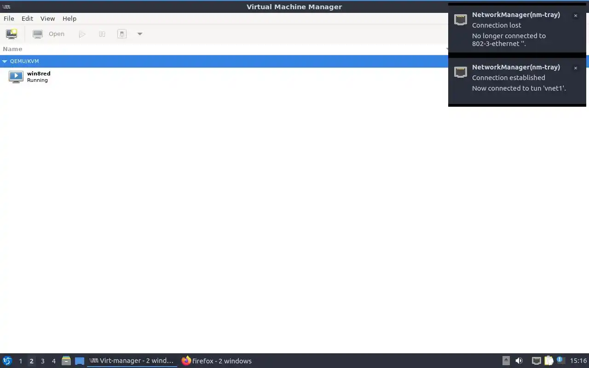
Task: Click the Pause virtual machine icon
Action: (x=102, y=34)
